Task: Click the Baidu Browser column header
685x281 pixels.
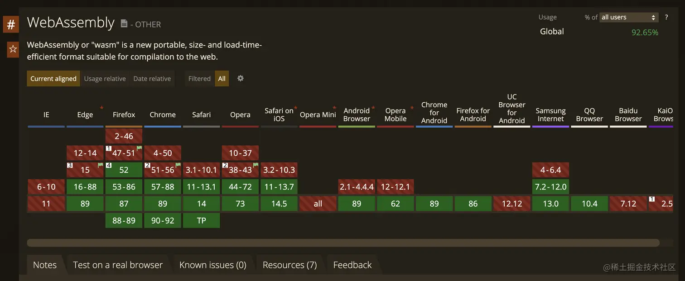Action: point(628,114)
